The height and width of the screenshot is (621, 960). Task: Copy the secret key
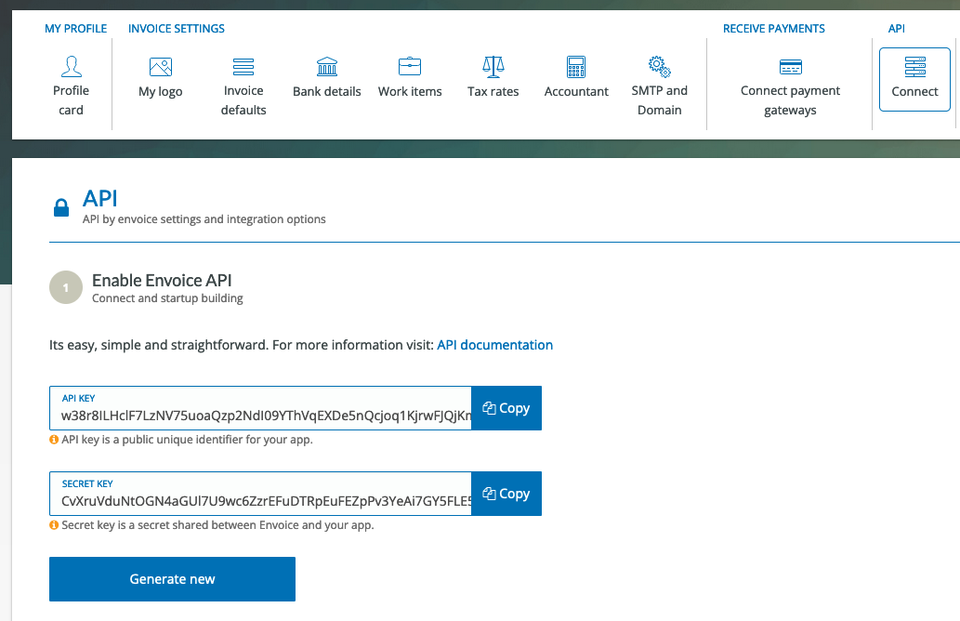506,494
